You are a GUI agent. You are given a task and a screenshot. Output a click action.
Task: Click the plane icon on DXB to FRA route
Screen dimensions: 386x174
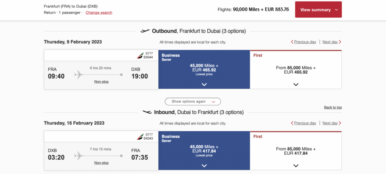point(79,156)
